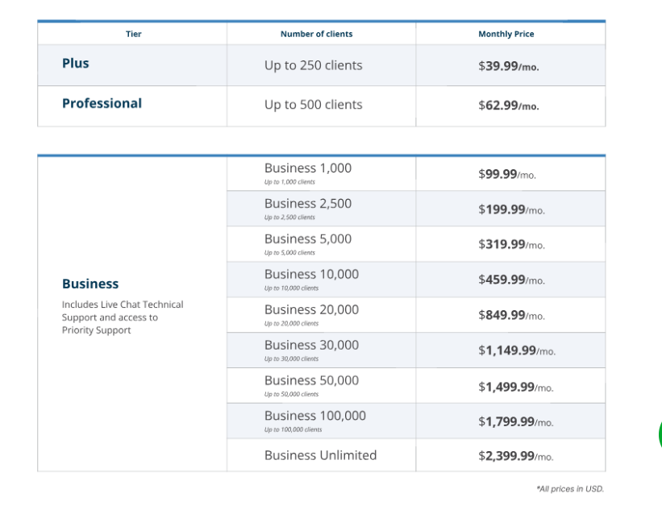Viewport: 662px width, 510px height.
Task: Select the Business 2,500 plan
Action: pyautogui.click(x=308, y=203)
